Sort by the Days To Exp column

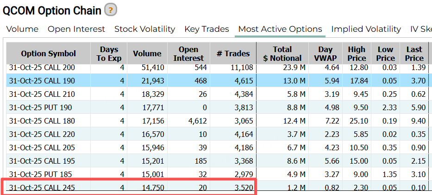coord(109,53)
